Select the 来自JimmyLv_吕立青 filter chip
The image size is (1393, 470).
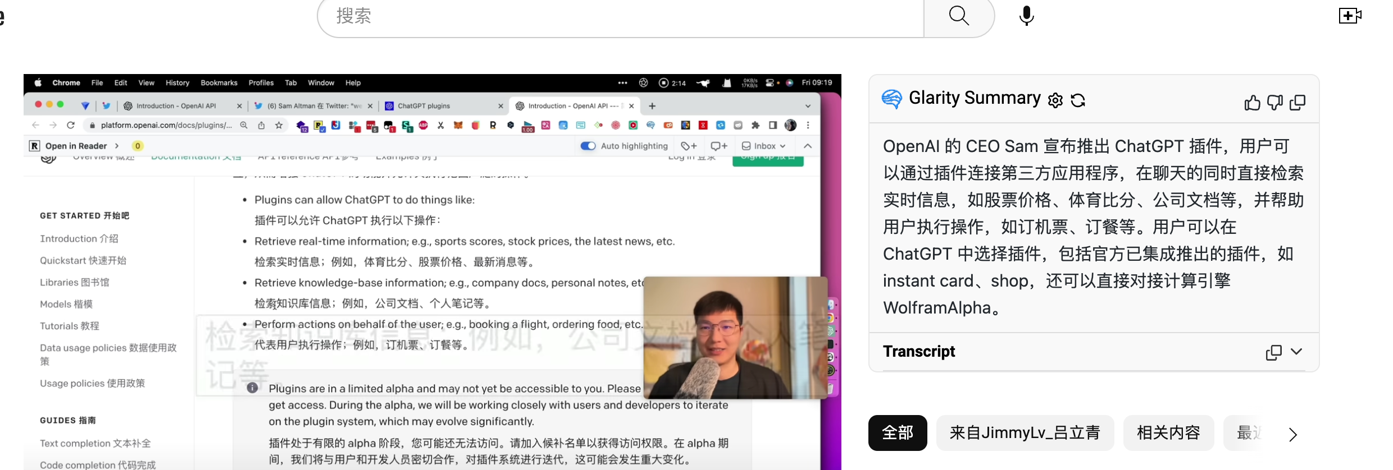coord(1025,433)
